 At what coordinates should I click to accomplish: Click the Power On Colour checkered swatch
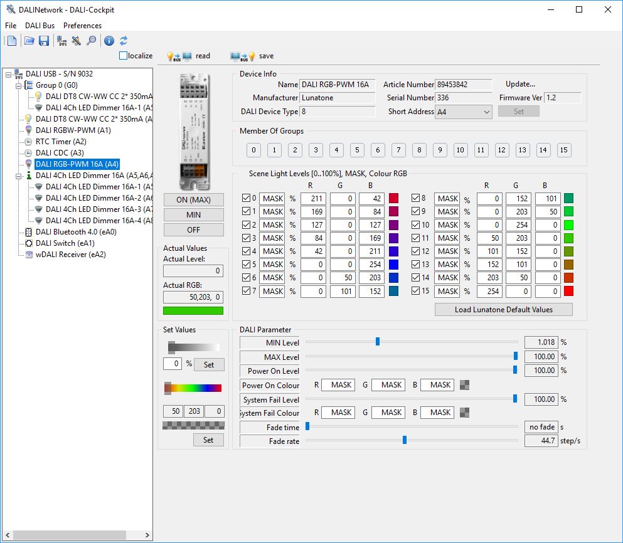[x=464, y=384]
